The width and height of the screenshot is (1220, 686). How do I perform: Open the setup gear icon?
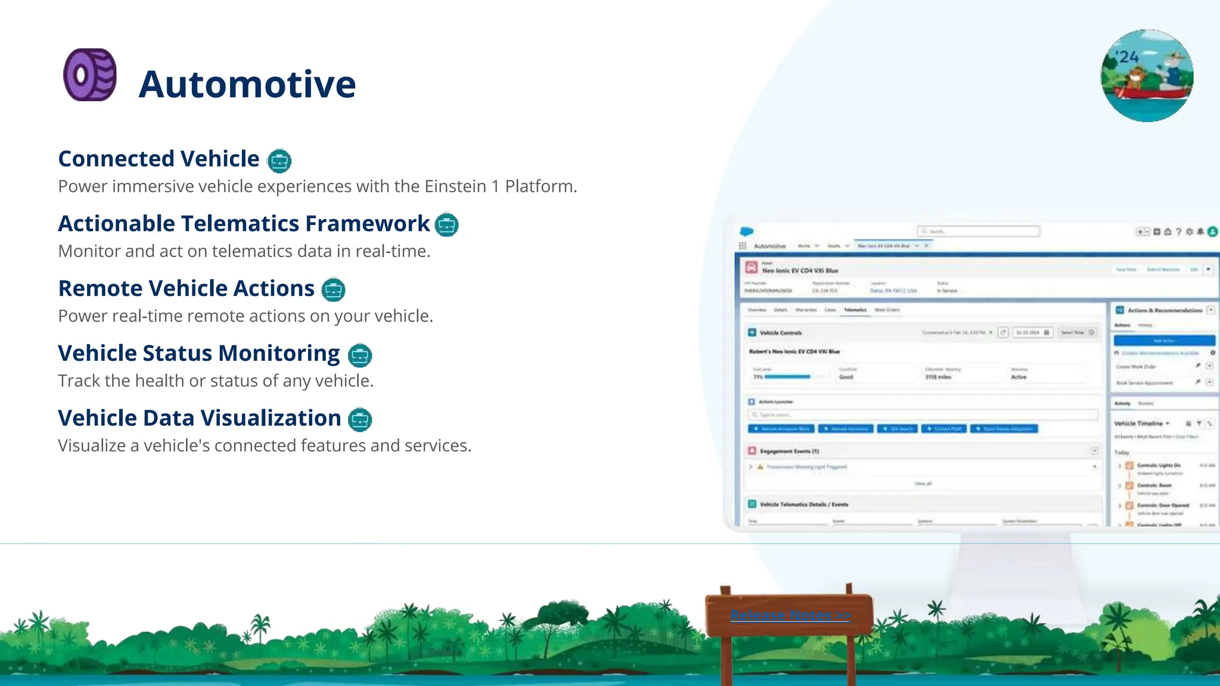(1190, 232)
